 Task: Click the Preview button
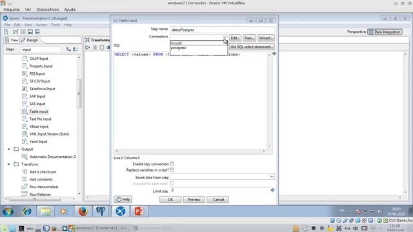194,200
